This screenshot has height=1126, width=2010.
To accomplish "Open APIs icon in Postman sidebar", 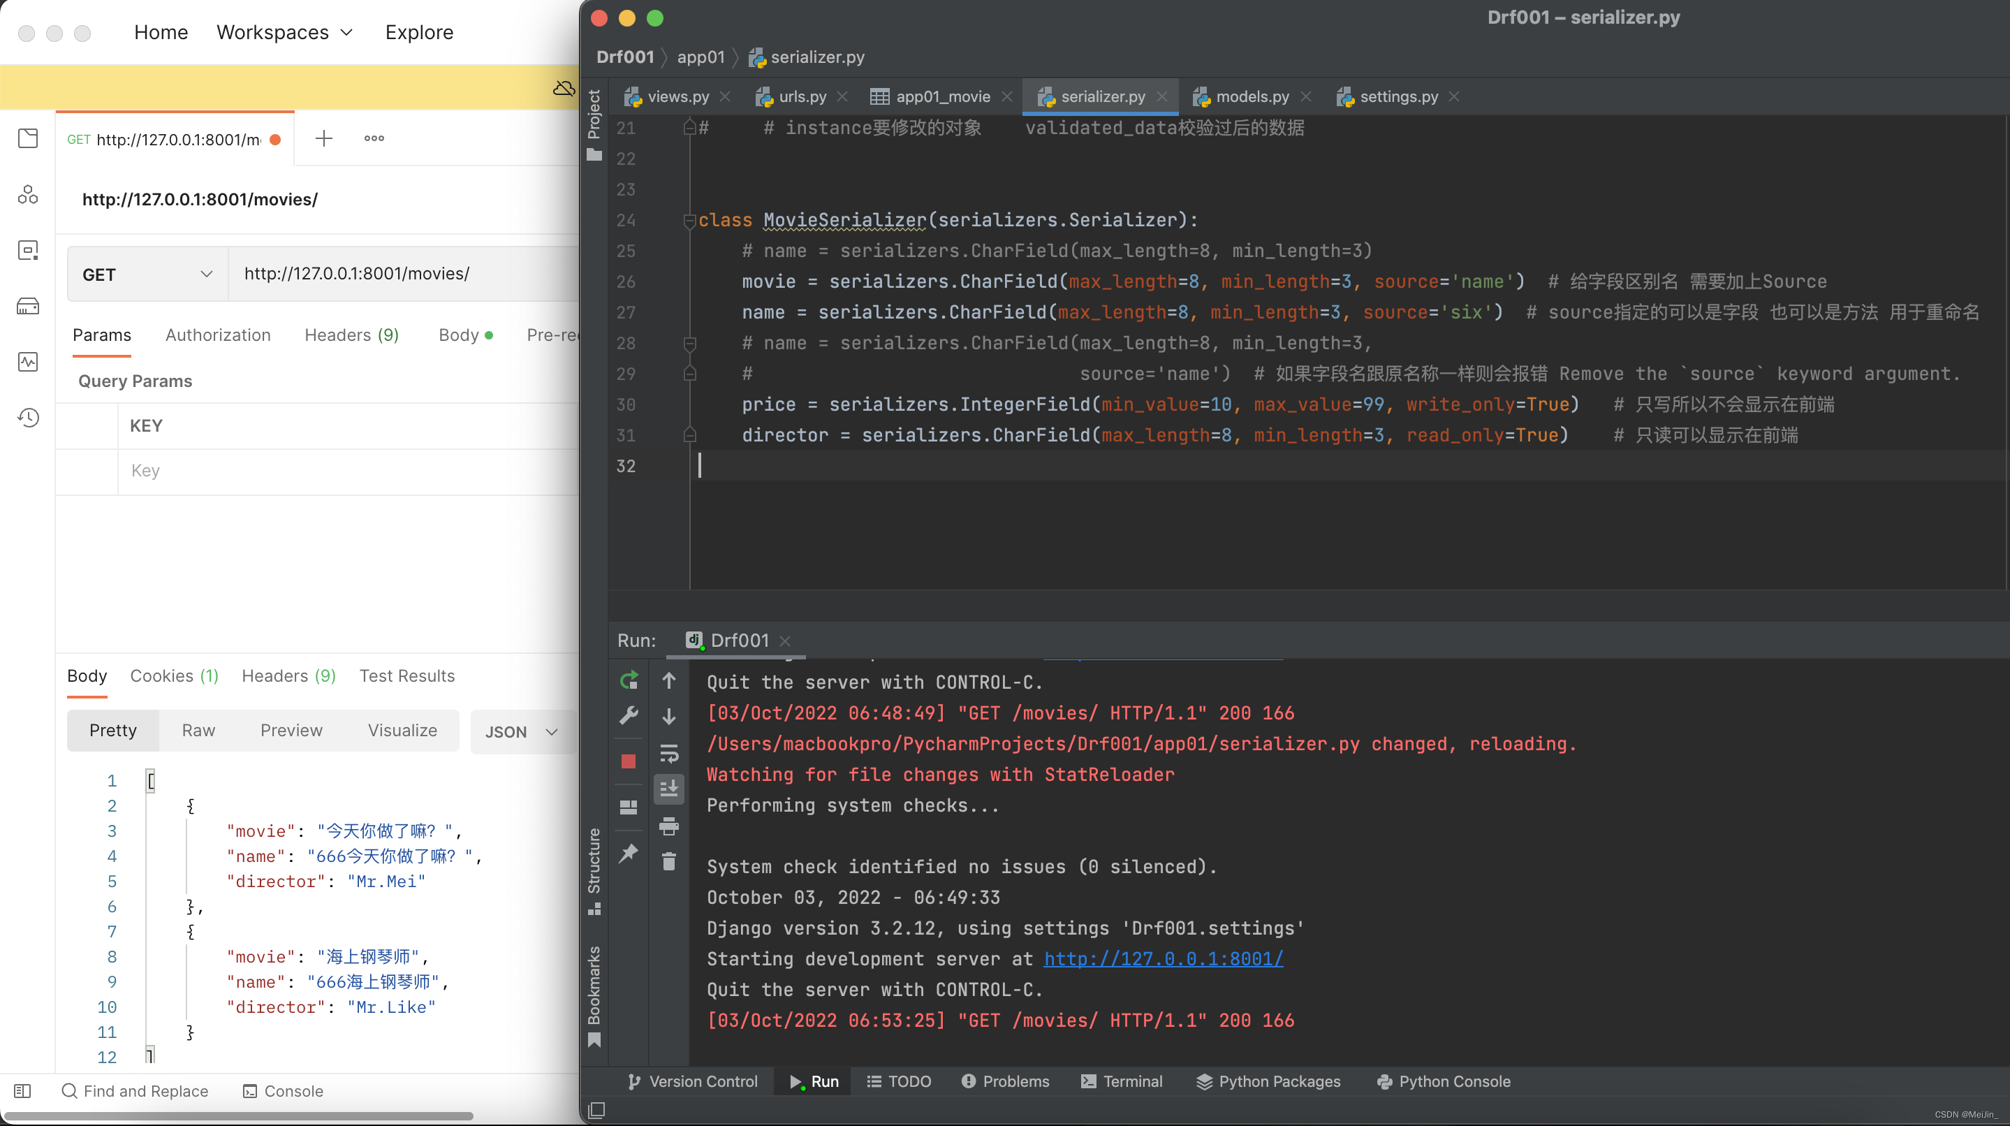I will (28, 194).
